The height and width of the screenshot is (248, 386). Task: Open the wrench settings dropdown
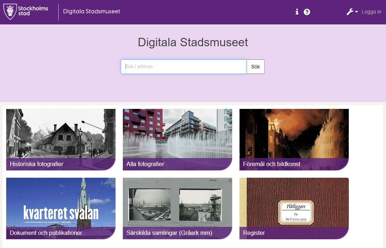(352, 12)
